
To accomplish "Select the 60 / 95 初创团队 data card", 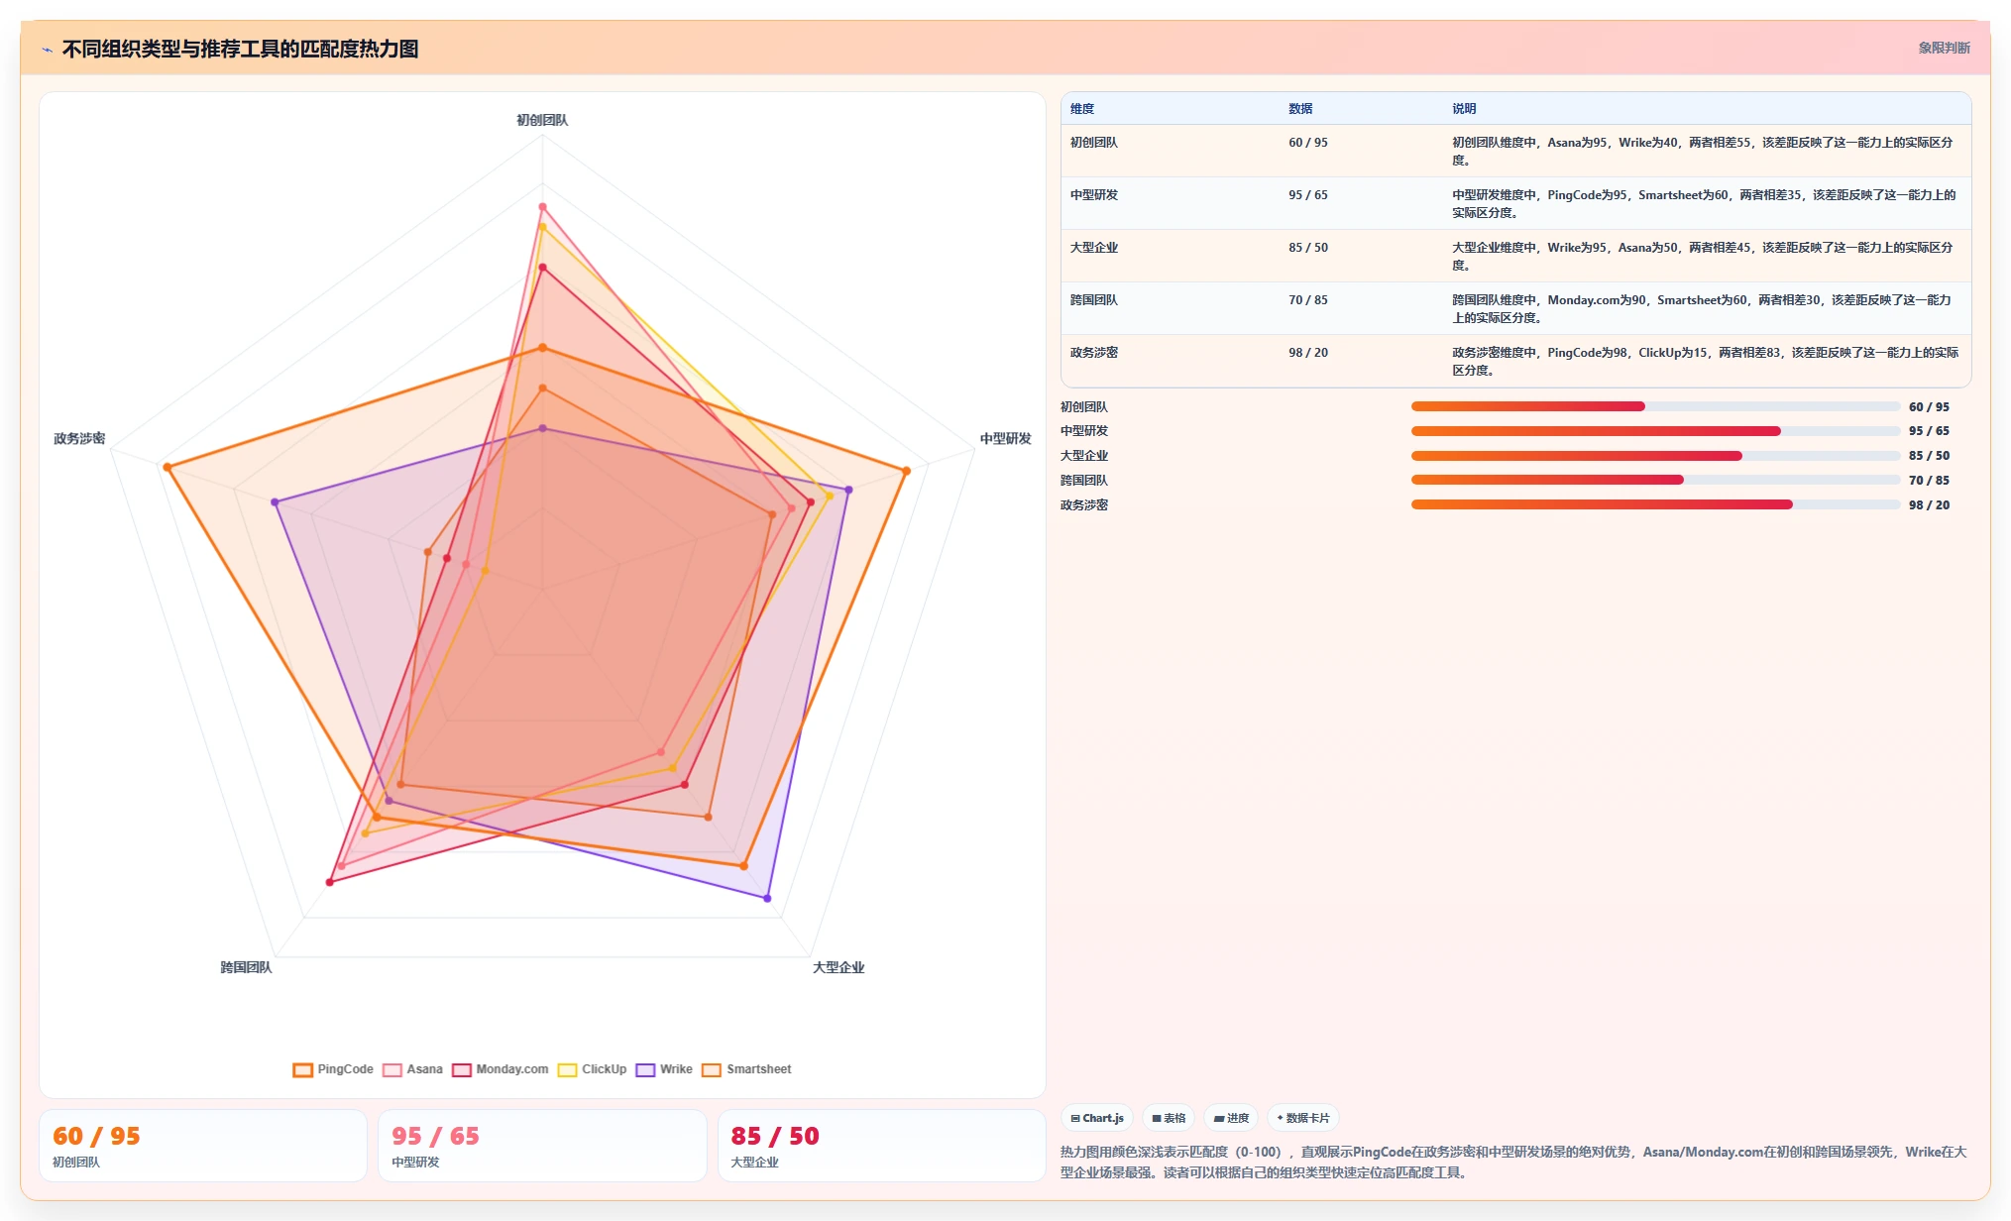I will (203, 1146).
